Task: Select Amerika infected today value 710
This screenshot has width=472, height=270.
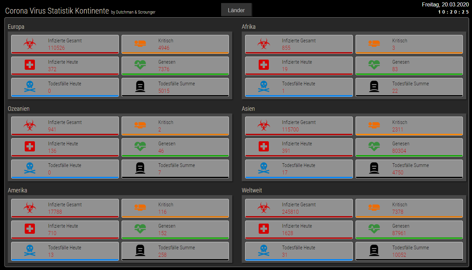Action: tap(52, 233)
